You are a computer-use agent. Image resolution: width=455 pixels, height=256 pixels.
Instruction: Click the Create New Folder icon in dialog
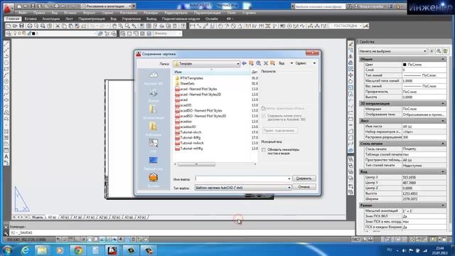click(272, 63)
